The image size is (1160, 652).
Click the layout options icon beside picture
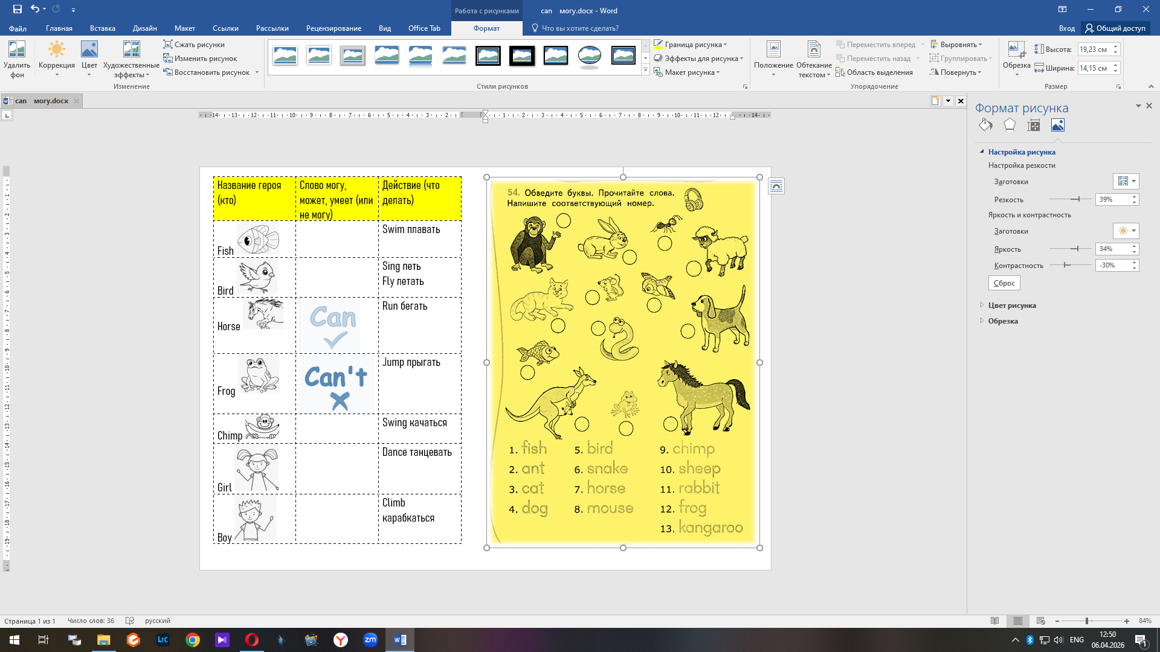click(x=776, y=187)
